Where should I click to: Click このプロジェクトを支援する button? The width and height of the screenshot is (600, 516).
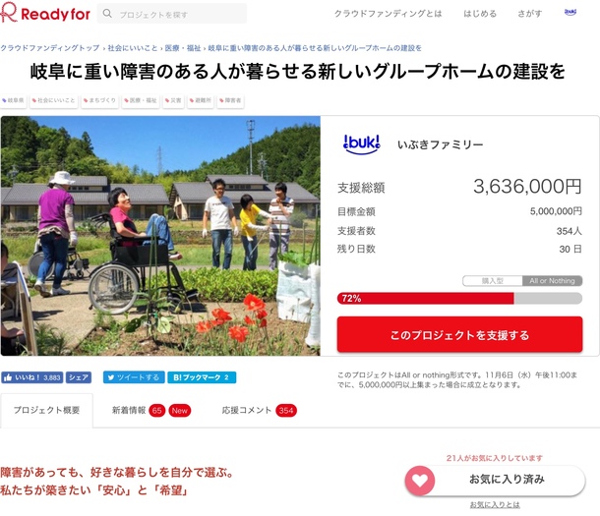(x=459, y=334)
